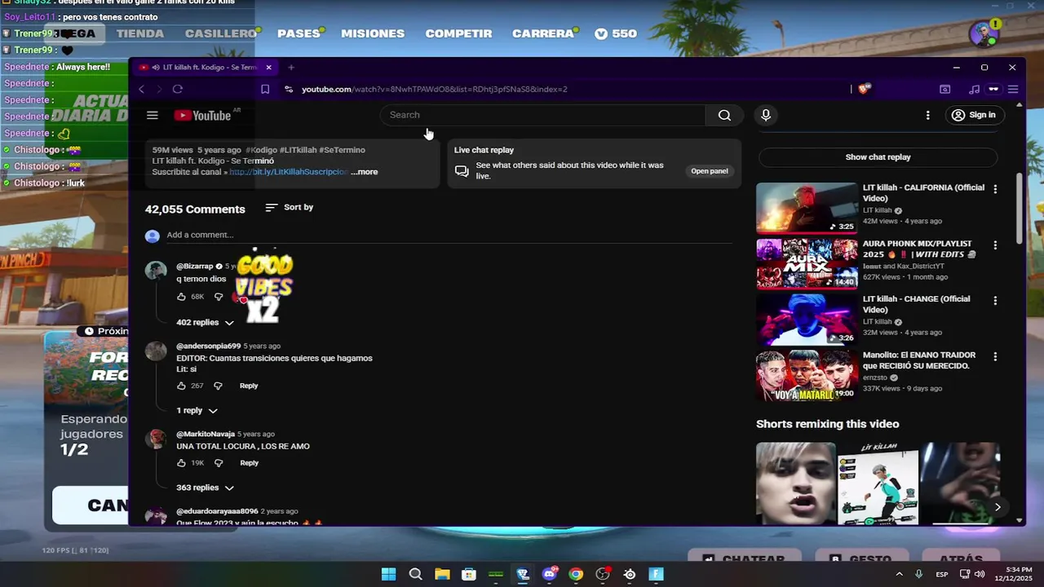Click Open panel for live chat replay
This screenshot has height=587, width=1044.
pos(709,171)
